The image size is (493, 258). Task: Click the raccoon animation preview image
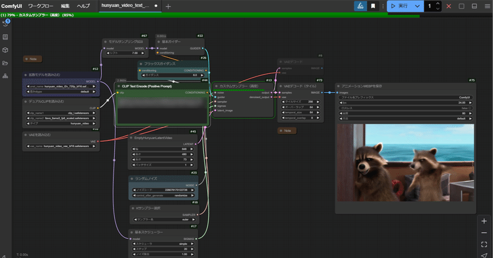pyautogui.click(x=405, y=163)
